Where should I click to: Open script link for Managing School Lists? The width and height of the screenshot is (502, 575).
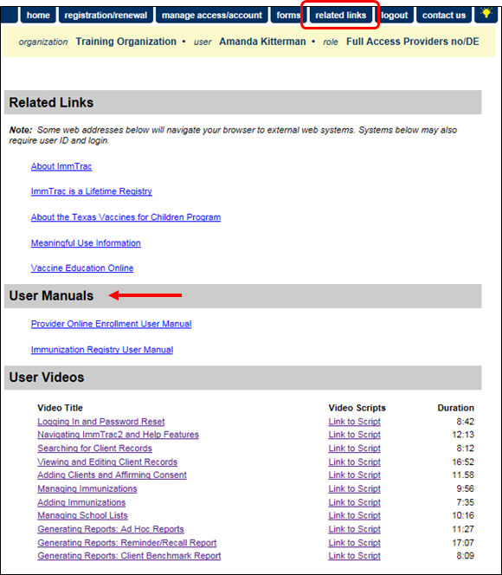click(354, 515)
